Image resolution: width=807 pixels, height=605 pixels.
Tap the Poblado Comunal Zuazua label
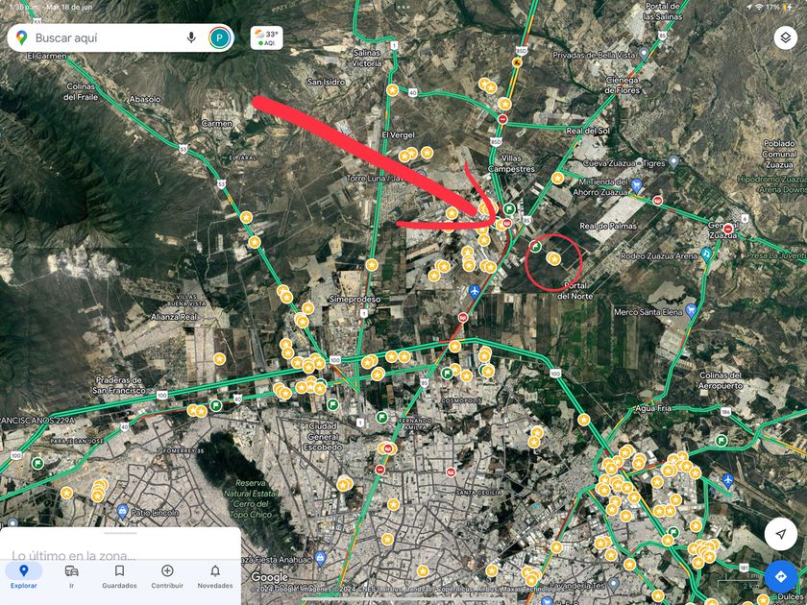point(779,154)
